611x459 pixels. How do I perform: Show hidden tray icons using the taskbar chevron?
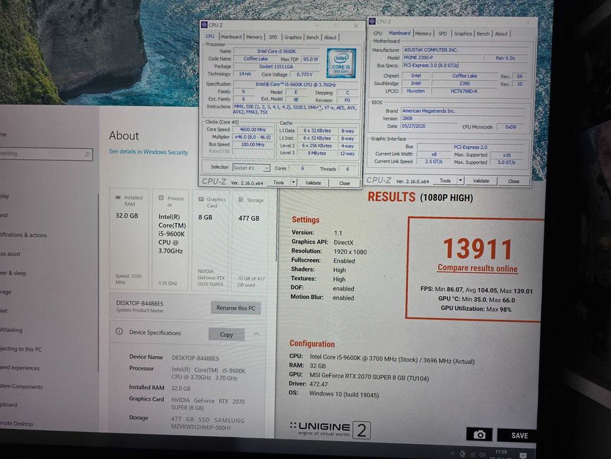coord(453,454)
